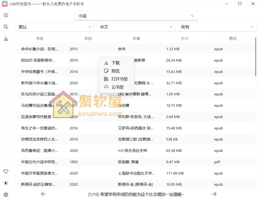Click the left arrow to view previous page

(x=44, y=194)
